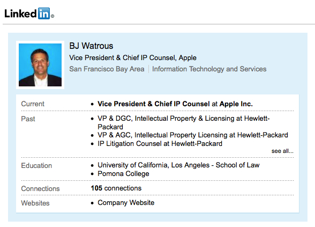Click the Education section label

point(36,166)
